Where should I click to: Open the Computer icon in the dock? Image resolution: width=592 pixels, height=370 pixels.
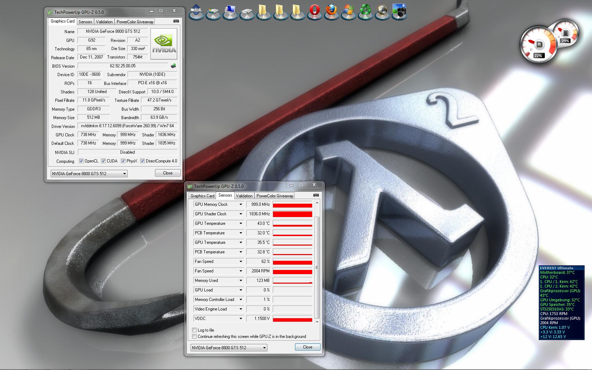tap(230, 12)
